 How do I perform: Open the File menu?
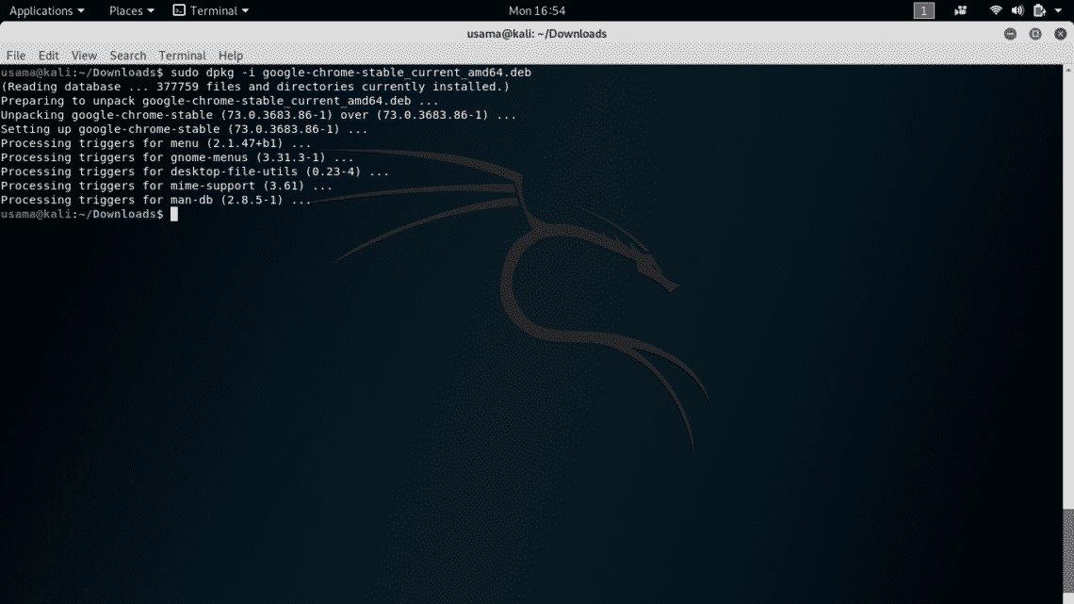[x=16, y=56]
